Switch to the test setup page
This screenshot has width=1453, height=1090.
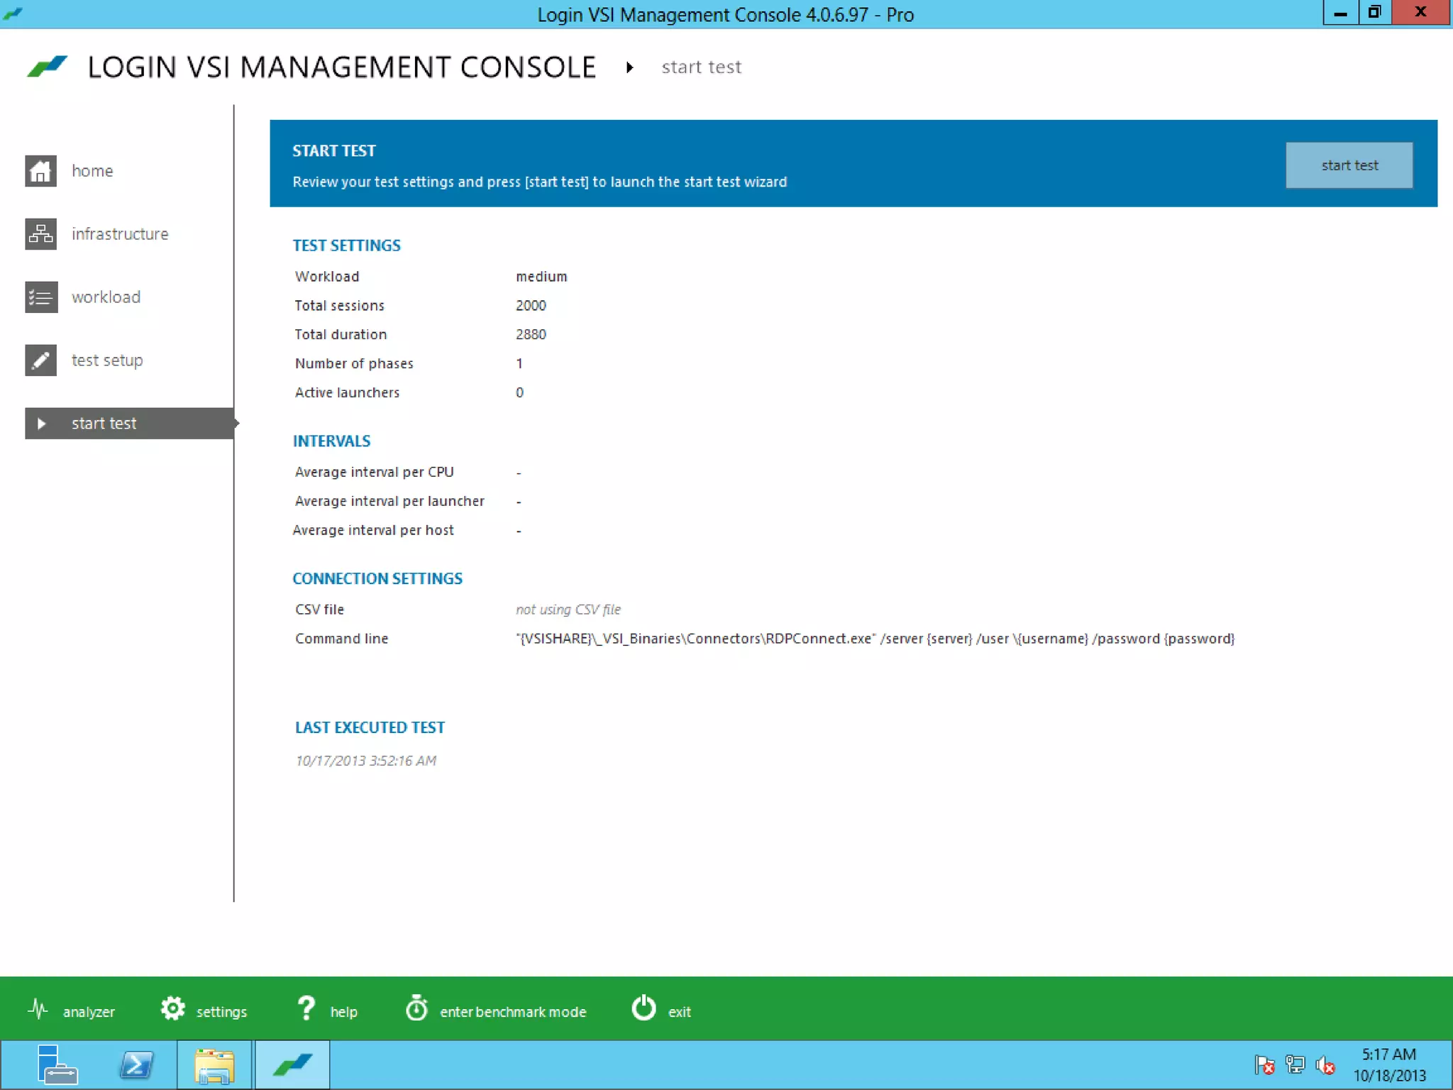click(x=107, y=360)
